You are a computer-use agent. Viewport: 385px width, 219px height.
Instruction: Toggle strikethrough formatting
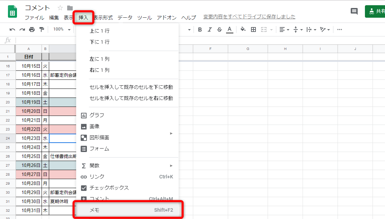coord(219,30)
